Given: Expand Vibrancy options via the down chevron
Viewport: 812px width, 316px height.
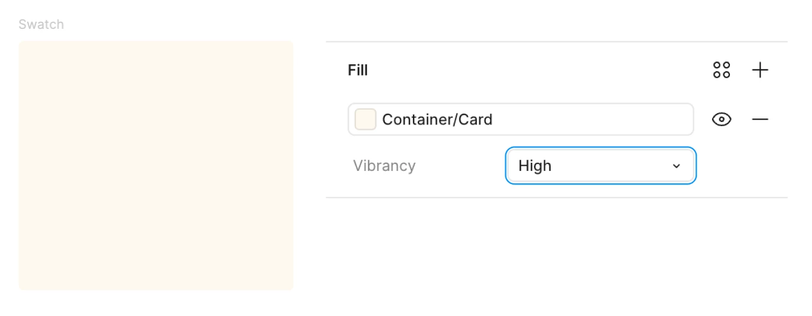Looking at the screenshot, I should tap(677, 166).
